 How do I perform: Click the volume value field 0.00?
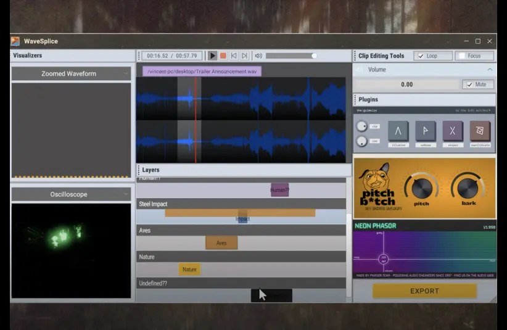click(x=406, y=85)
